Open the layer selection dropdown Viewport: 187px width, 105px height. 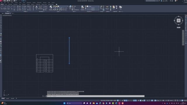tap(60, 6)
